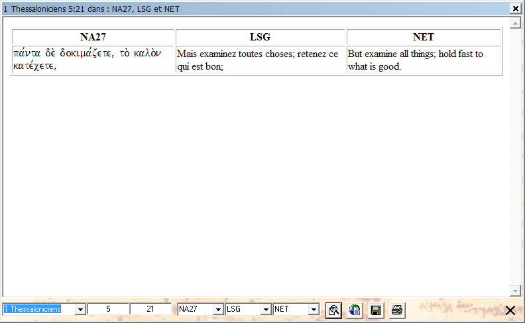Expand the NET version dropdown
The image size is (525, 323).
click(314, 309)
